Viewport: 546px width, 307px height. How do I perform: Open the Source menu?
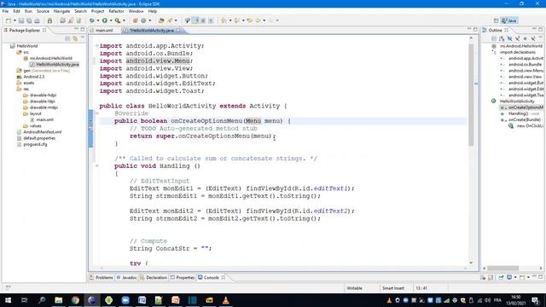click(x=43, y=11)
